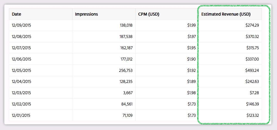Click the $1.99 CPM value
277x130 pixels.
(x=191, y=25)
